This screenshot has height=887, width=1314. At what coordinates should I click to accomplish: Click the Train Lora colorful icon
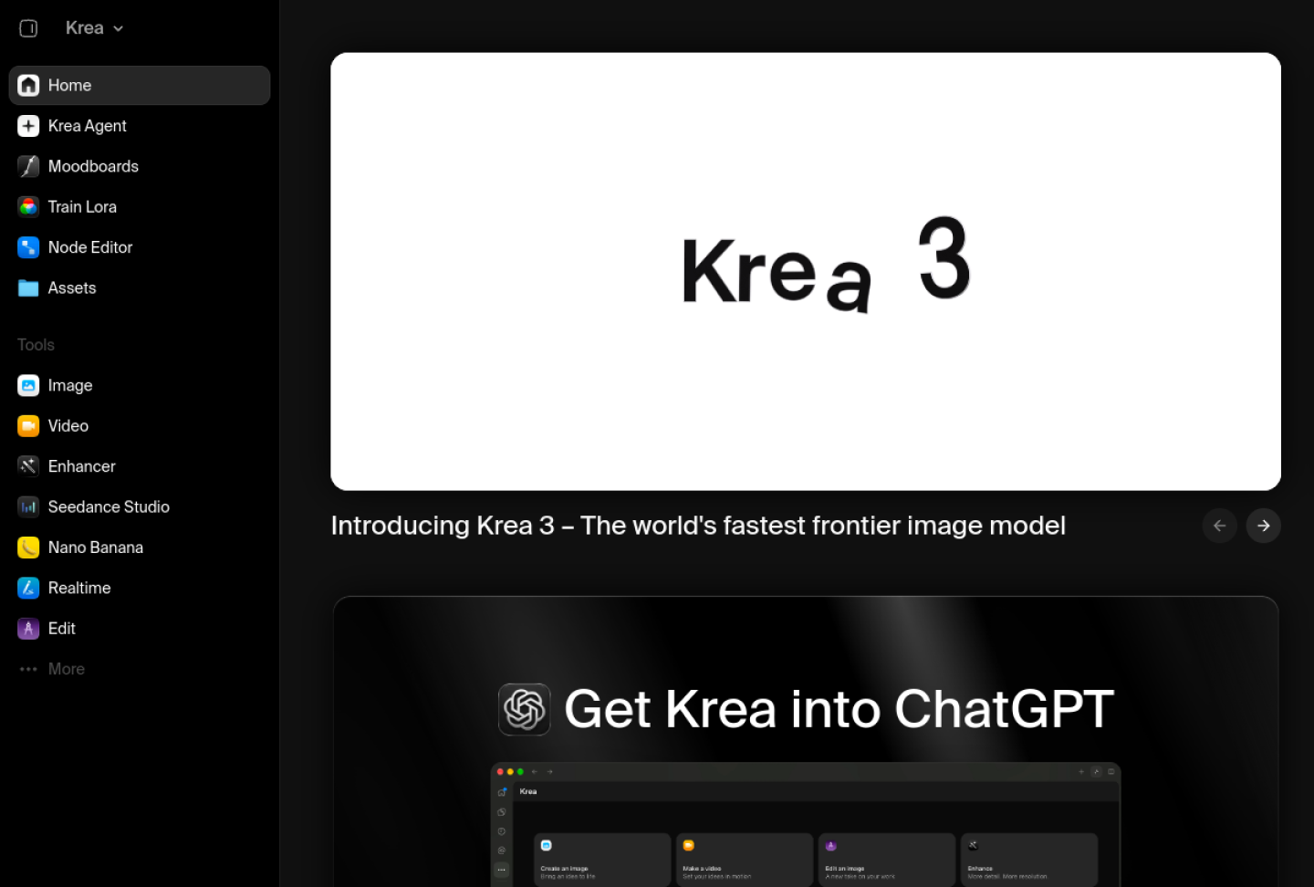coord(28,206)
